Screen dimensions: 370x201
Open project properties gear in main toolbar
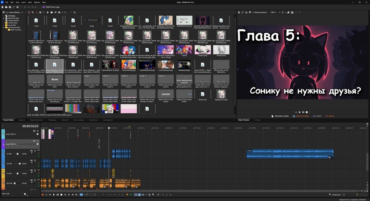pos(18,7)
